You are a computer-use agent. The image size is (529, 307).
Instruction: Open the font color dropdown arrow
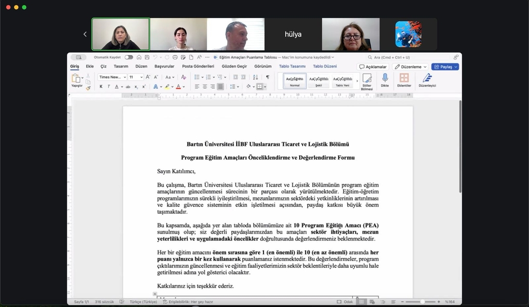[184, 87]
